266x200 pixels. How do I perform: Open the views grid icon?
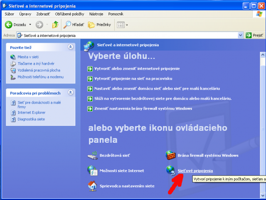(x=121, y=25)
